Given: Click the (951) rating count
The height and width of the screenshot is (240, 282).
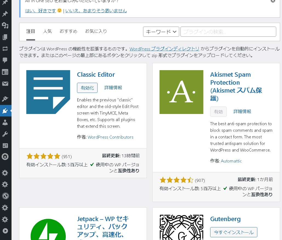Looking at the screenshot, I should point(67,157).
